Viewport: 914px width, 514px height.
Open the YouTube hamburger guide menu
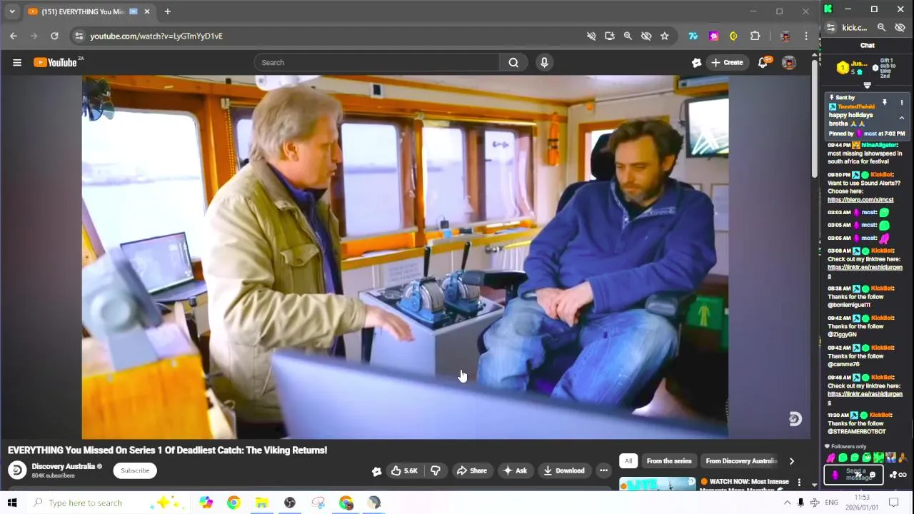[17, 63]
